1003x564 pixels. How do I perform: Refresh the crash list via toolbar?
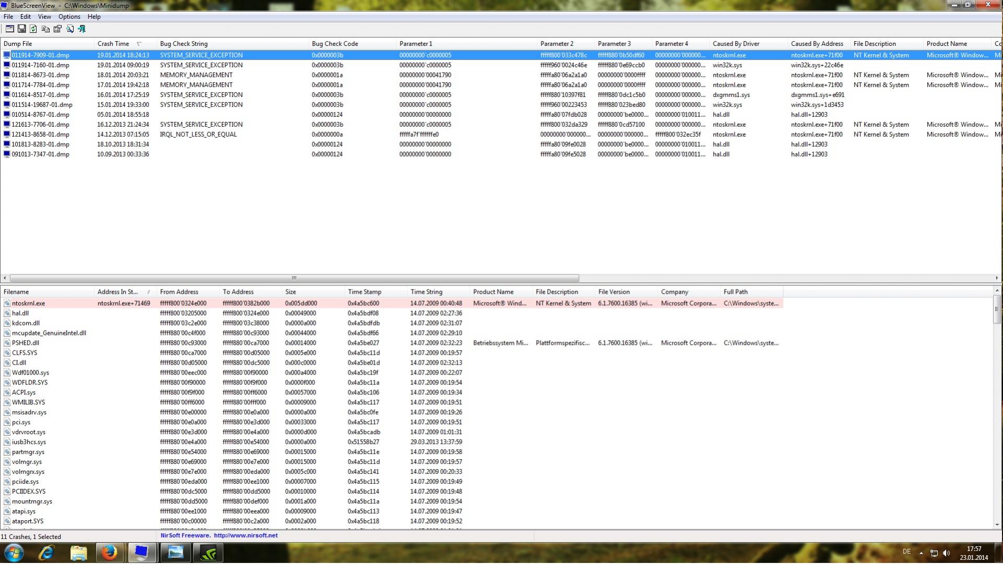coord(33,29)
